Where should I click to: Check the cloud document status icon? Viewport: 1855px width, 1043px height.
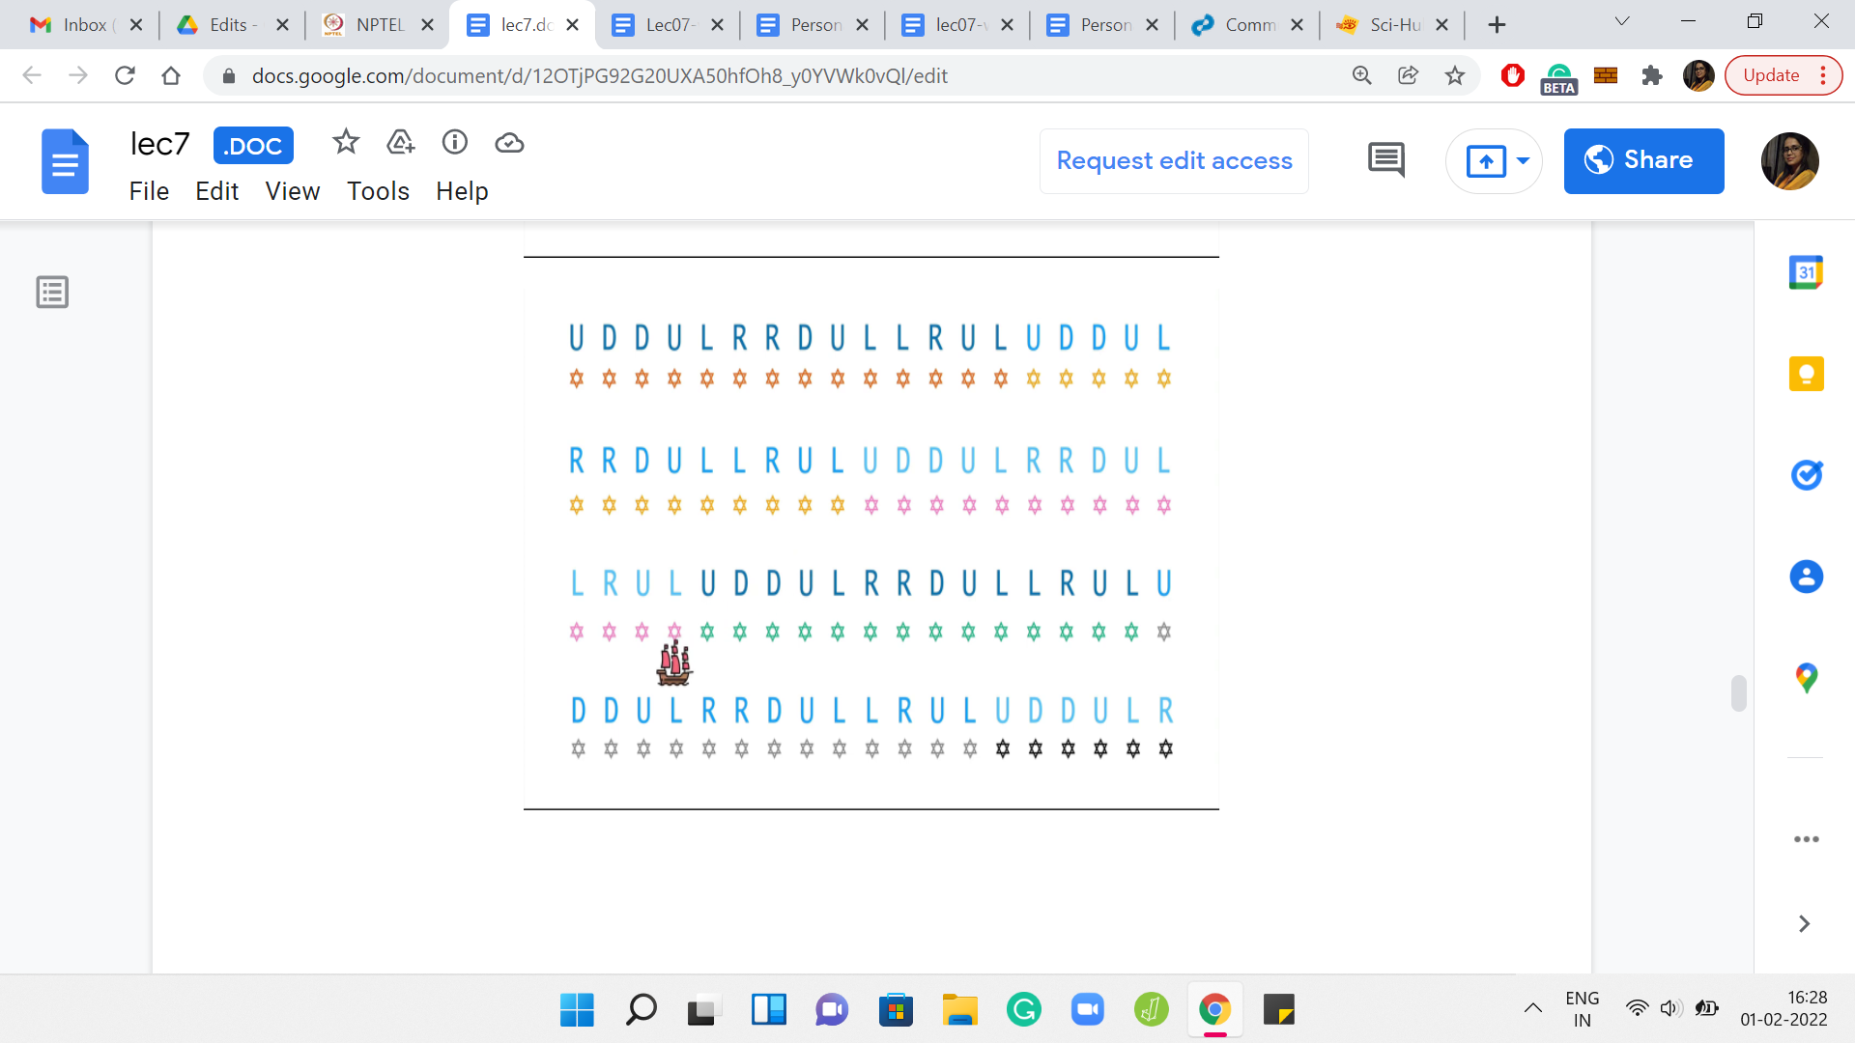(x=509, y=143)
